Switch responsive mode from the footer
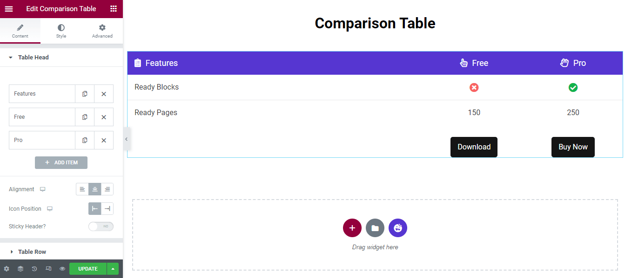625x278 pixels. click(x=48, y=269)
